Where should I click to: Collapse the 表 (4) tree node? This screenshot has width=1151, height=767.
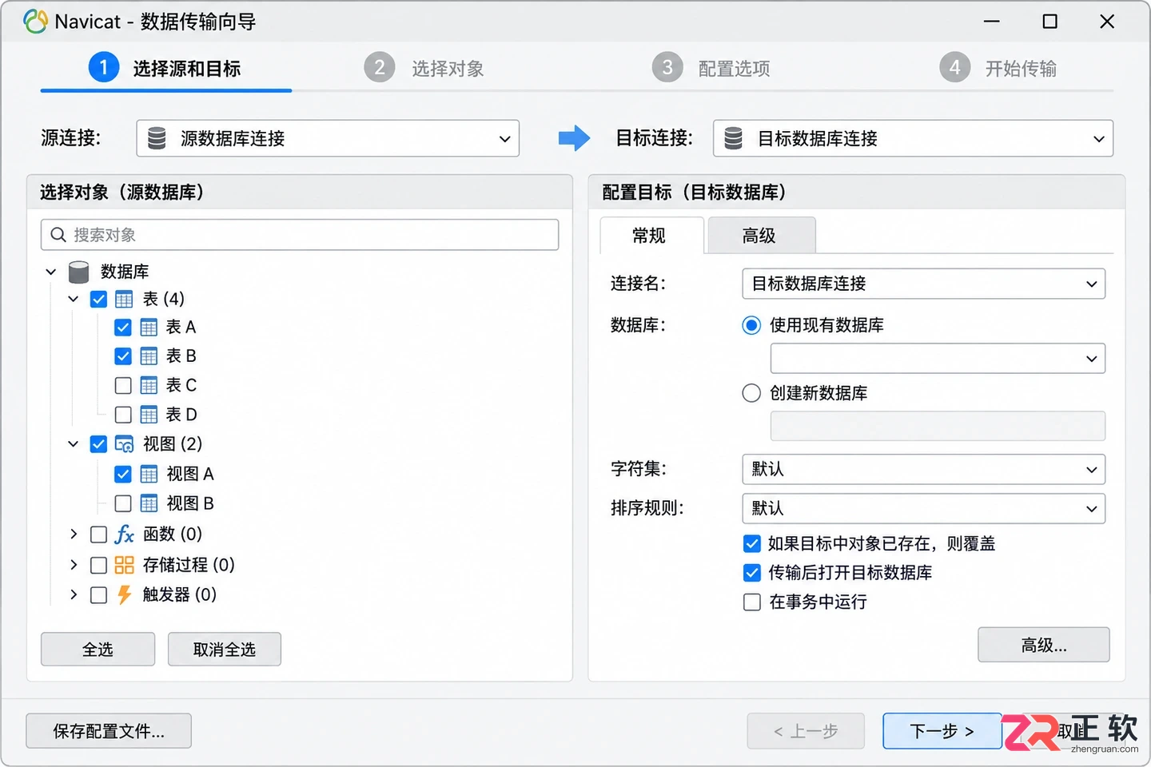pos(74,300)
